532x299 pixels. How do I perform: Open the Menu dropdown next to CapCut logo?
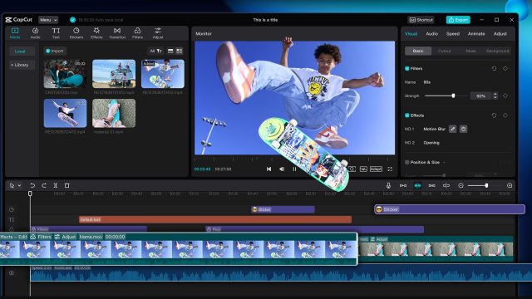coord(48,20)
